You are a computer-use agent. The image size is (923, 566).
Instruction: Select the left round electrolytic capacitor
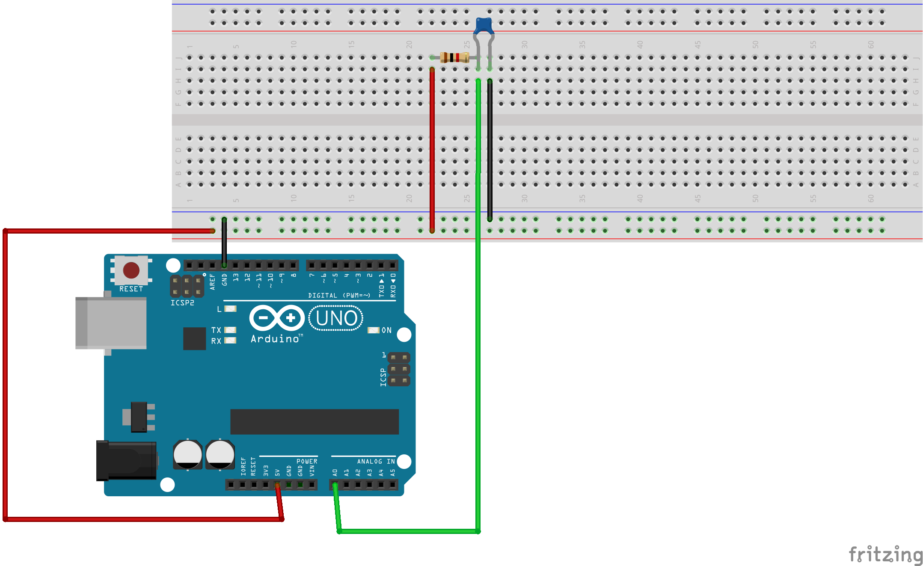(187, 455)
